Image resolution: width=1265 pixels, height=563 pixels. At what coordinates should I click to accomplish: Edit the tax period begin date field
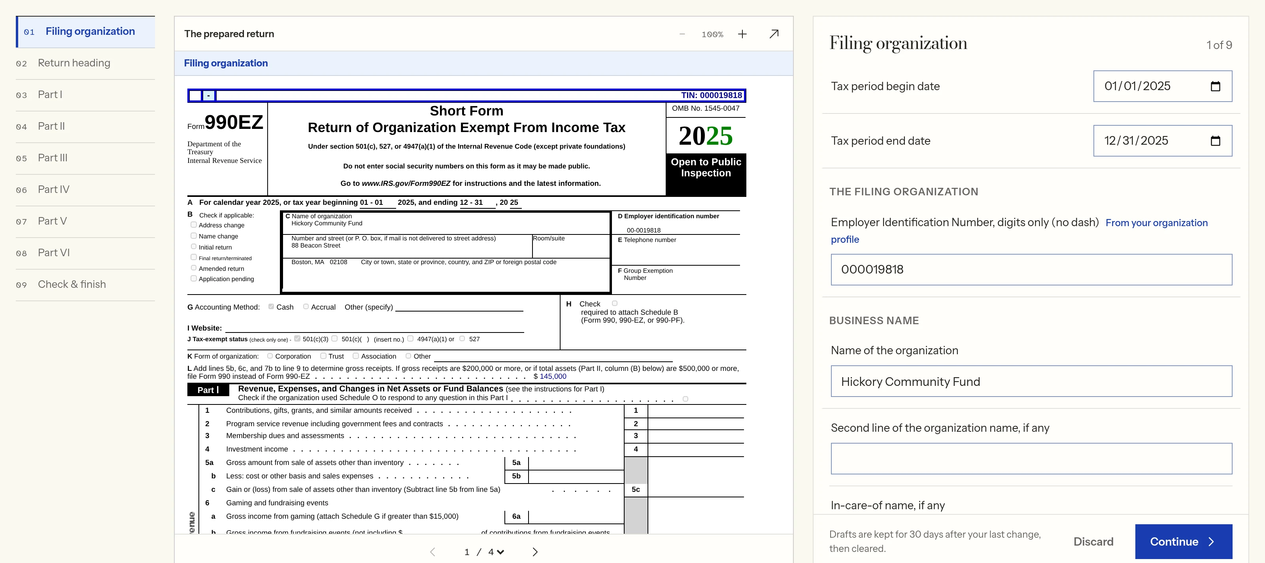[1162, 86]
